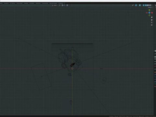Toggle viewport overlays
156x117 pixels.
[x=140, y=5]
